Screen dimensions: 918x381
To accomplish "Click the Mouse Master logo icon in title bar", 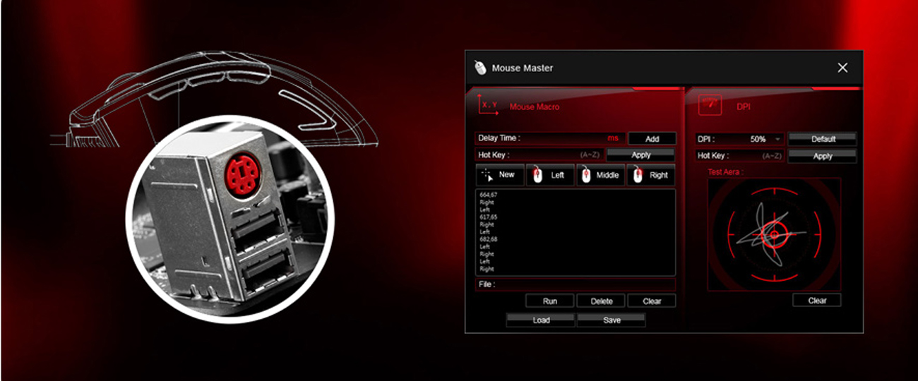I will (x=480, y=68).
